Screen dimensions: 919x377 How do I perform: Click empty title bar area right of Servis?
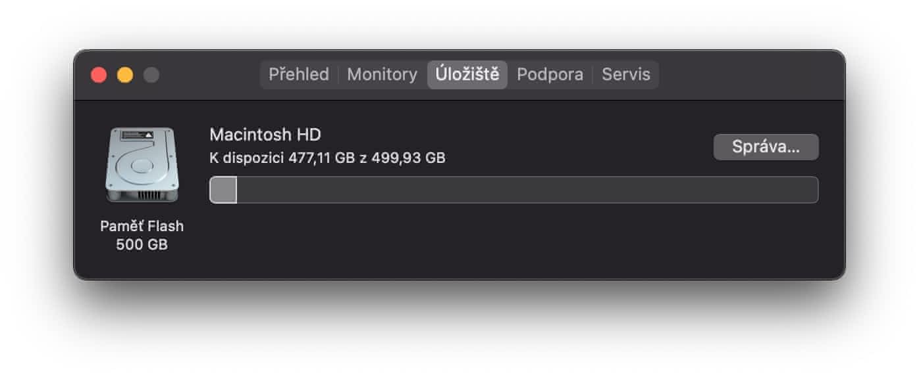click(750, 75)
